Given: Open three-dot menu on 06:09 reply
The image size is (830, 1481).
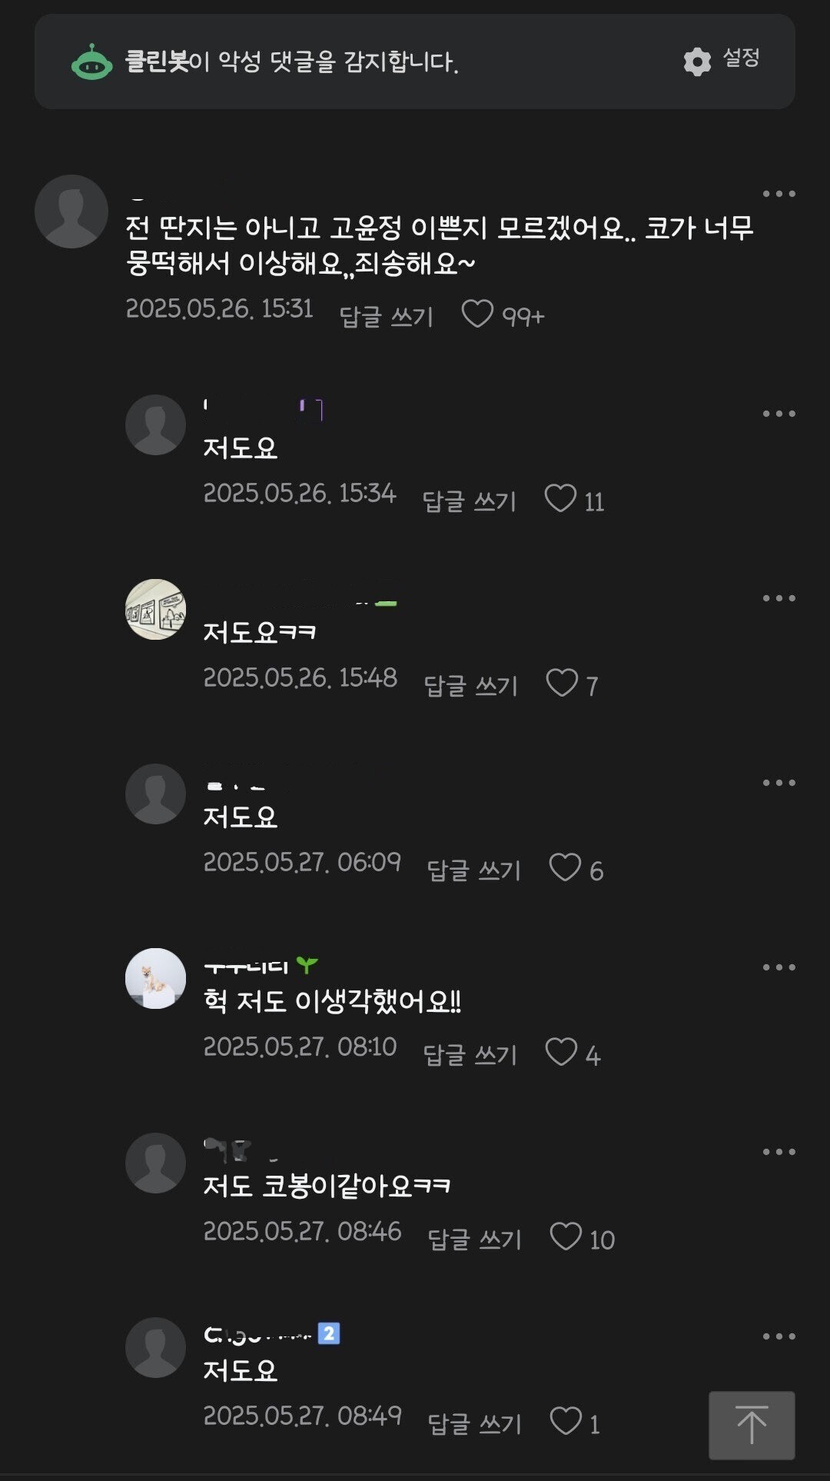Looking at the screenshot, I should 779,783.
